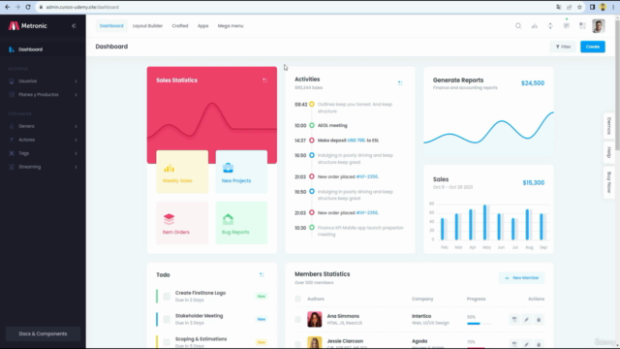This screenshot has height=349, width=620.
Task: Click the view icon in Ana Simmons row
Action: tap(514, 319)
